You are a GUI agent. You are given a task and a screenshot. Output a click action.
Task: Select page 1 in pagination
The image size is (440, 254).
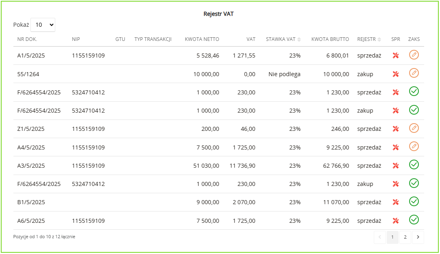(392, 237)
